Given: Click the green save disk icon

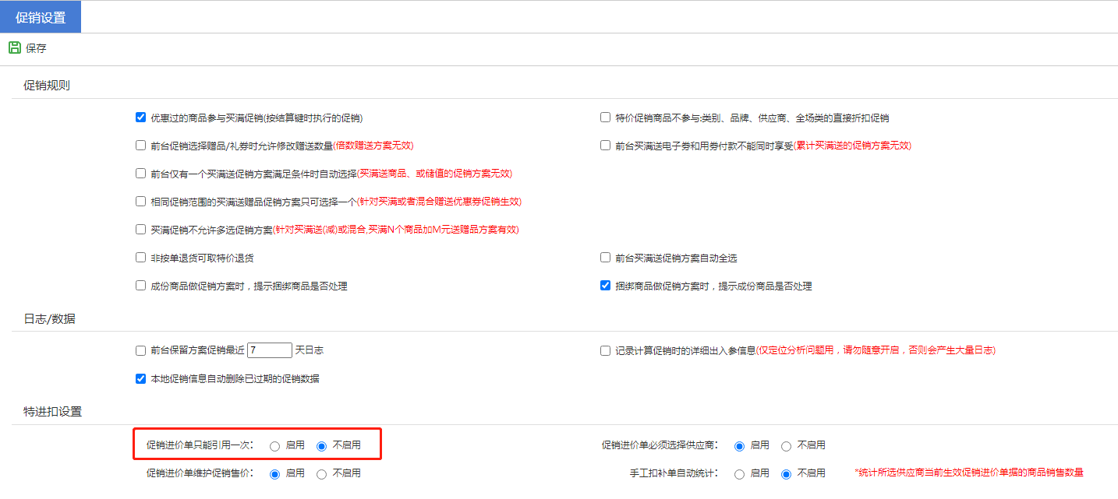Looking at the screenshot, I should coord(15,48).
